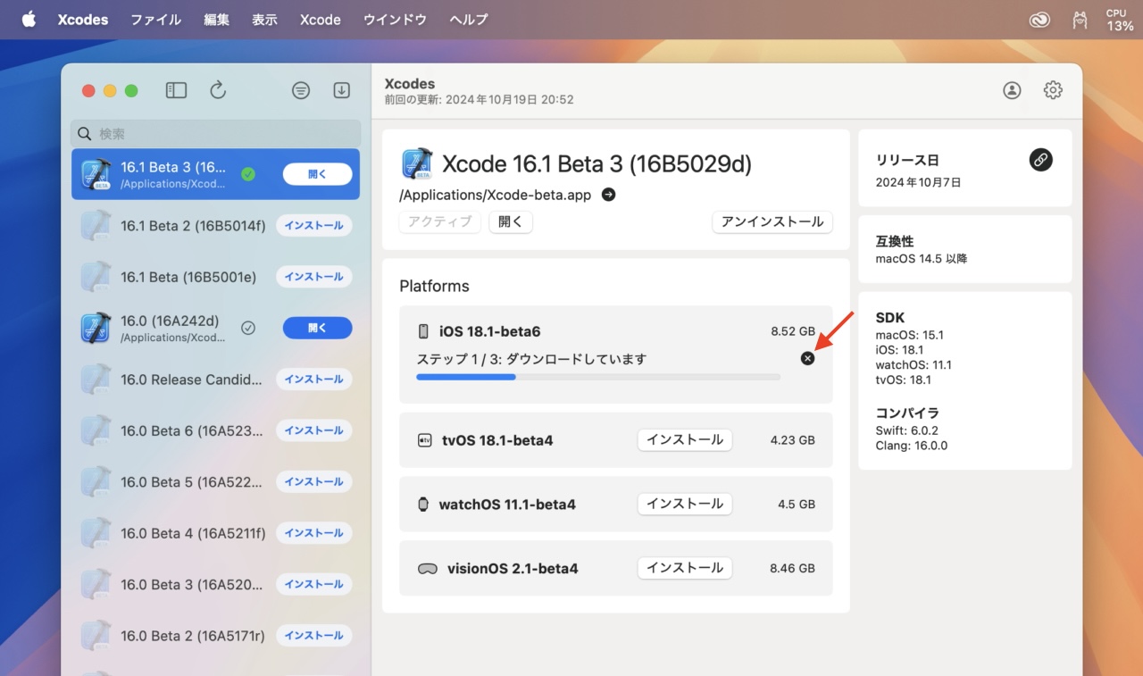This screenshot has width=1143, height=676.
Task: Open the filter options icon
Action: coord(301,90)
